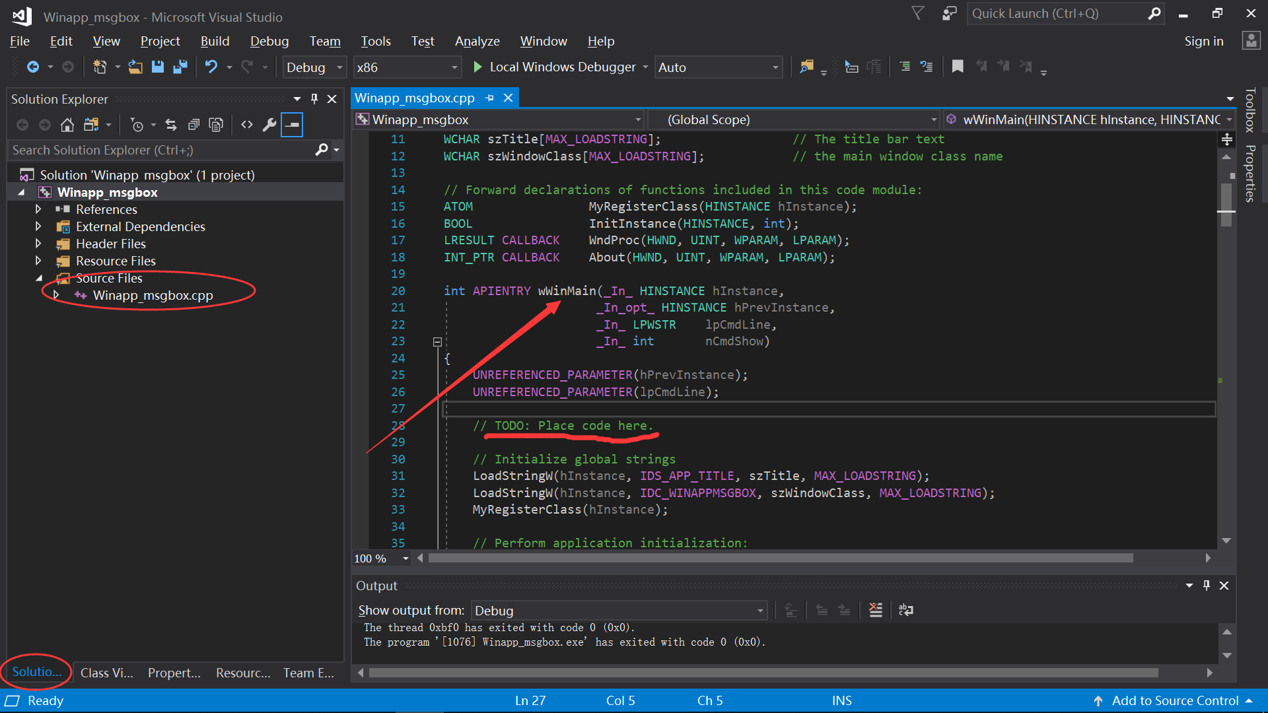1268x713 pixels.
Task: Open the Show output from Debug dropdown
Action: click(x=619, y=611)
